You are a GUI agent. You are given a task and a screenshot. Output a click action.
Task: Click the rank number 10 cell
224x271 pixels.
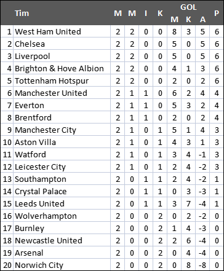click(x=7, y=142)
